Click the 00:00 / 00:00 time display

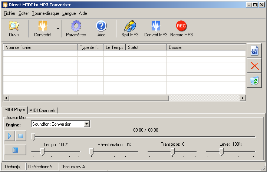[146, 130]
